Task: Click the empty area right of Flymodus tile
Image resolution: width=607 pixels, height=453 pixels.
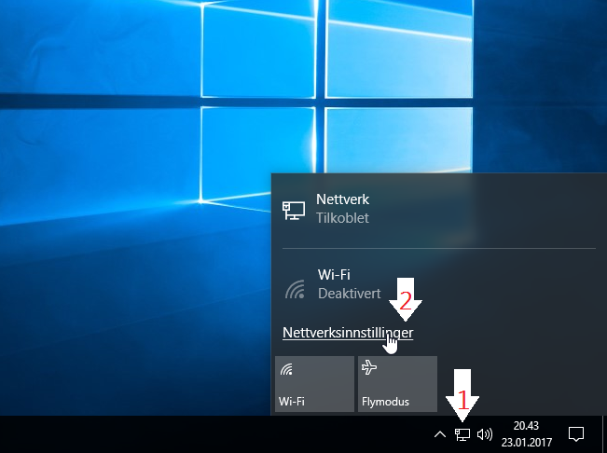Action: point(517,383)
